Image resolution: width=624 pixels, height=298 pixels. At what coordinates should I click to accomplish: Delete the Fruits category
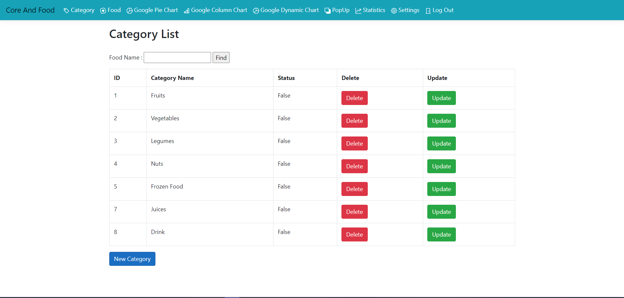[x=354, y=98]
